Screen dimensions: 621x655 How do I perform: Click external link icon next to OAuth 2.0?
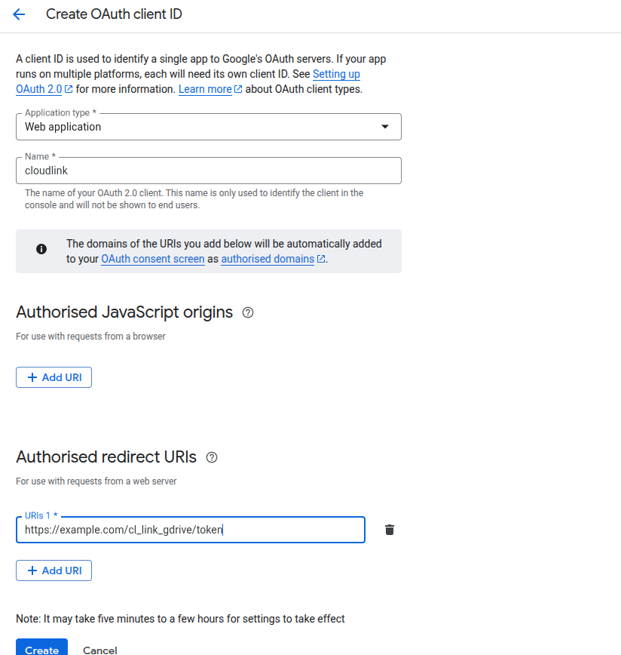(x=69, y=89)
